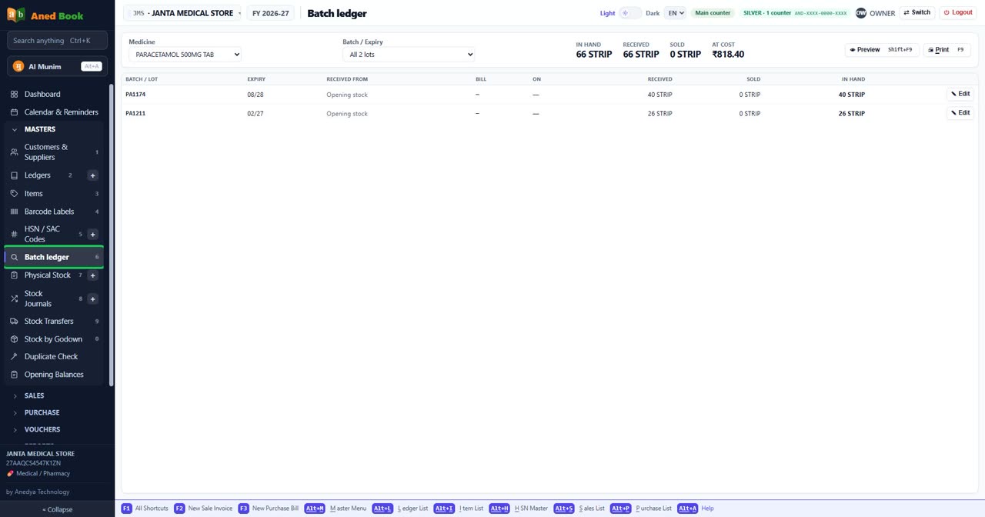Click the Main counter badge
985x517 pixels.
pos(713,13)
